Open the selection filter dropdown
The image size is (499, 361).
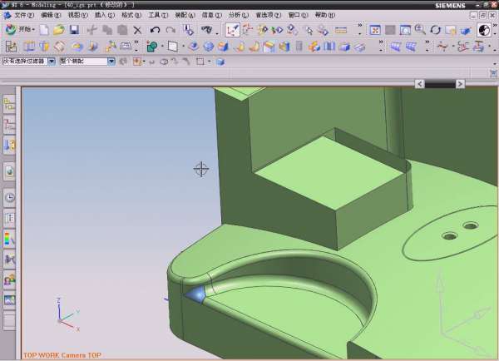click(x=52, y=62)
